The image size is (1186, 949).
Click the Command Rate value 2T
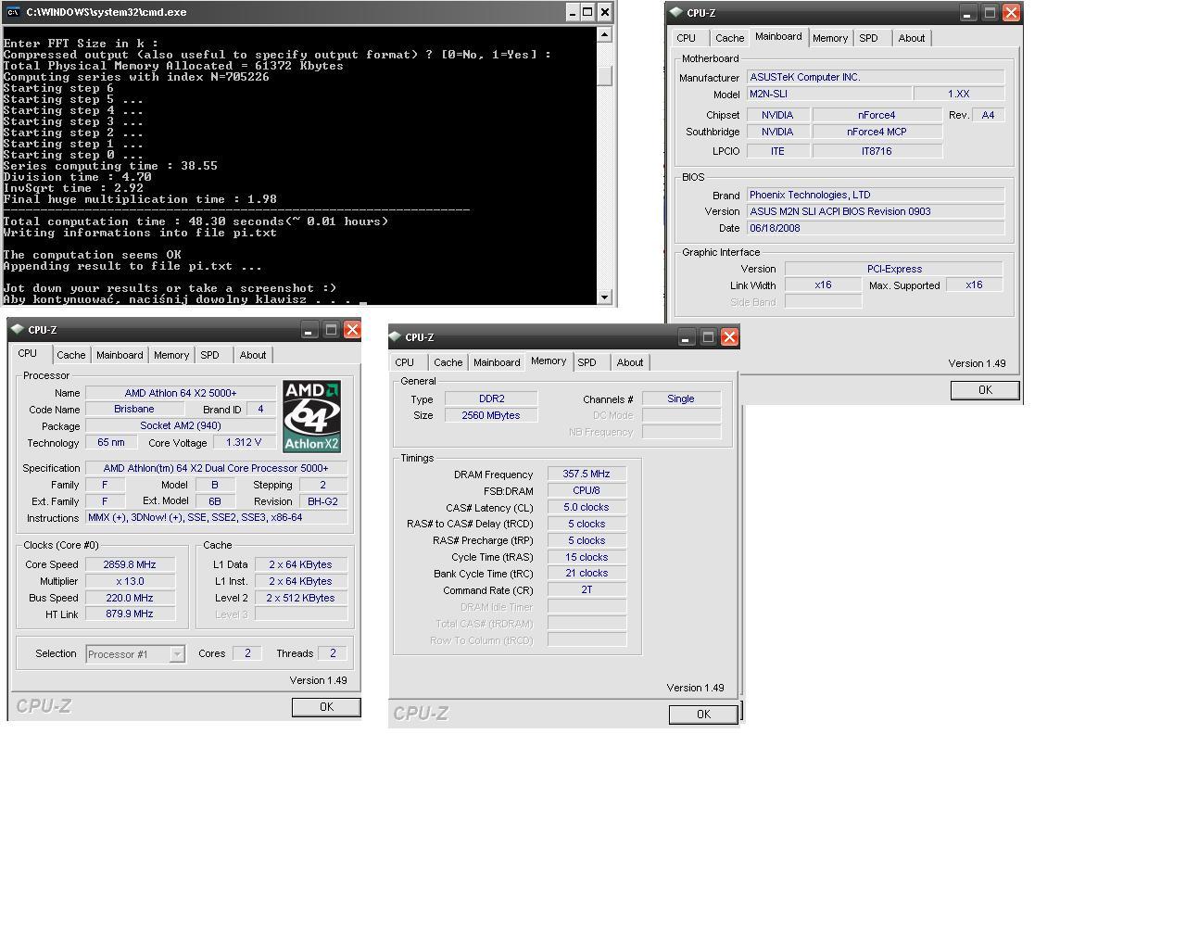(587, 589)
